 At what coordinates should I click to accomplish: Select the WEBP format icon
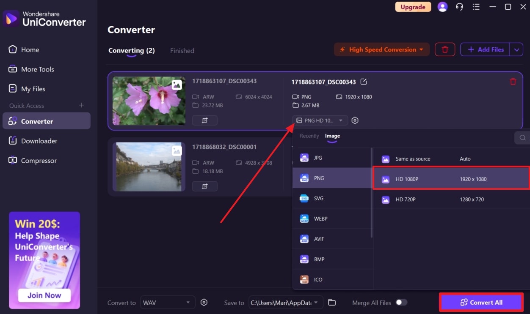tap(304, 218)
